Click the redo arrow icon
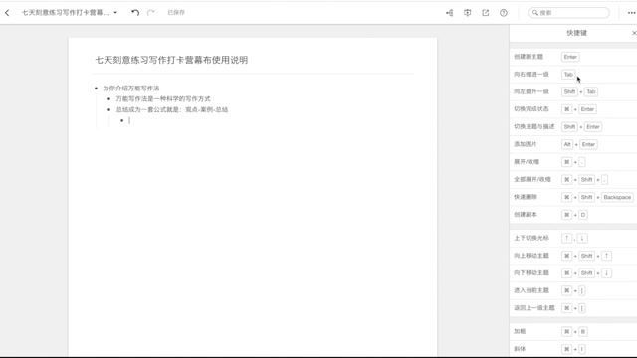This screenshot has width=637, height=358. 151,13
